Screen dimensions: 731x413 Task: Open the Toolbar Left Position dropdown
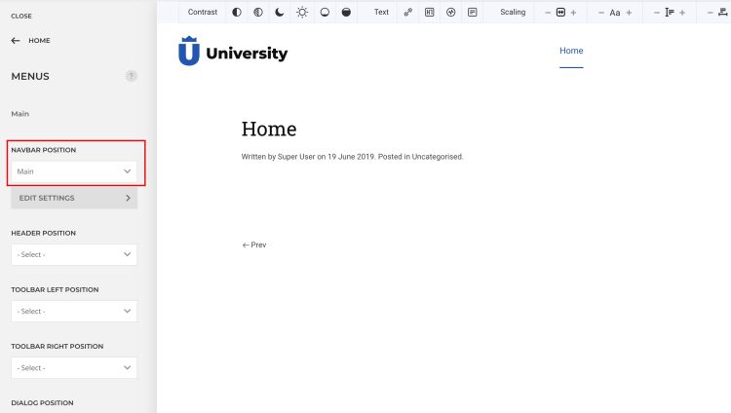pos(74,311)
